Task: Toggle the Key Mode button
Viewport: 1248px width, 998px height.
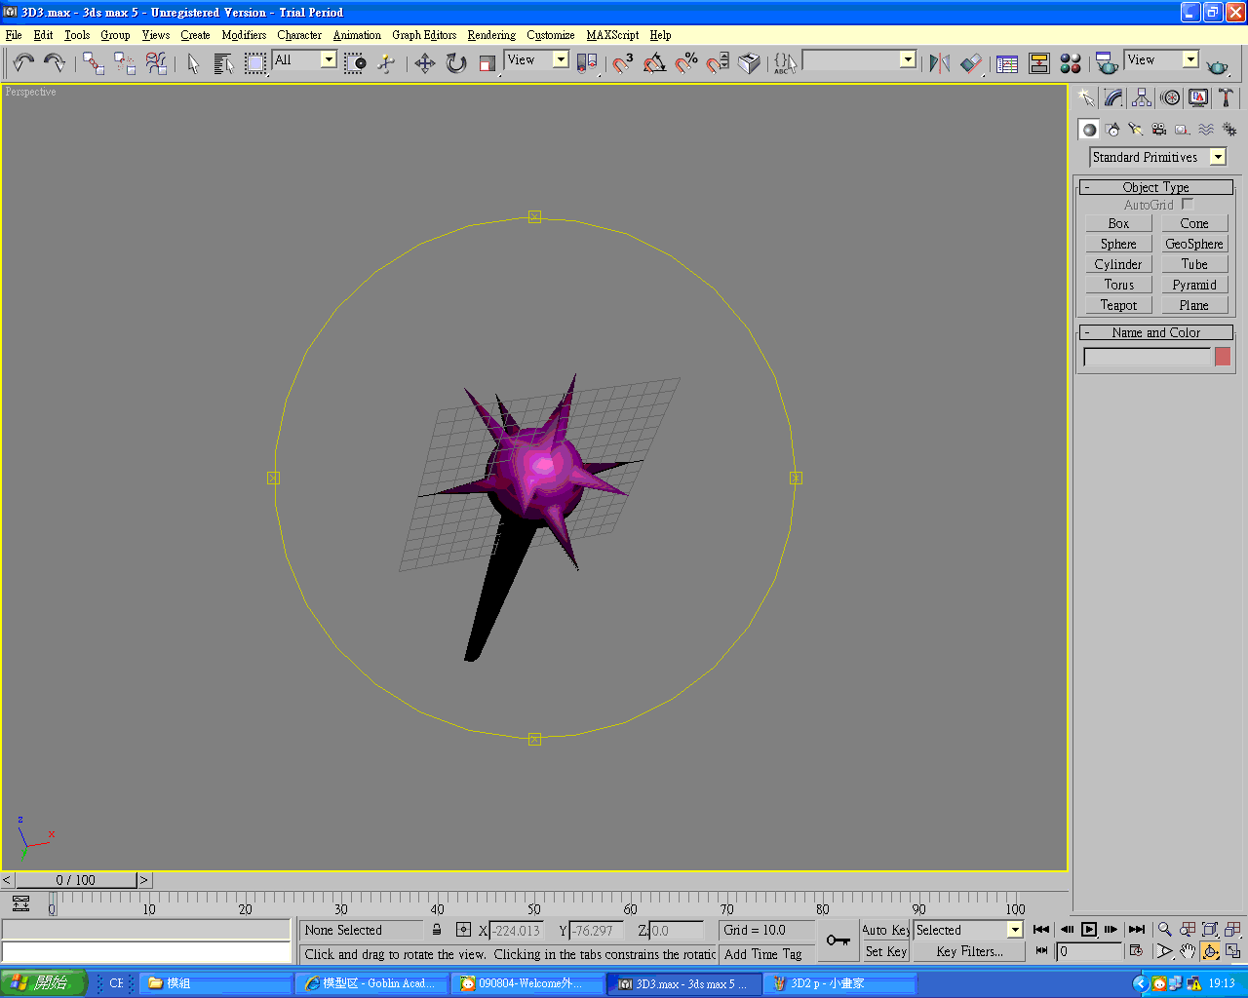Action: (1041, 950)
